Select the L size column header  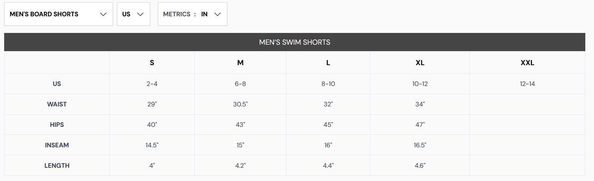point(328,62)
